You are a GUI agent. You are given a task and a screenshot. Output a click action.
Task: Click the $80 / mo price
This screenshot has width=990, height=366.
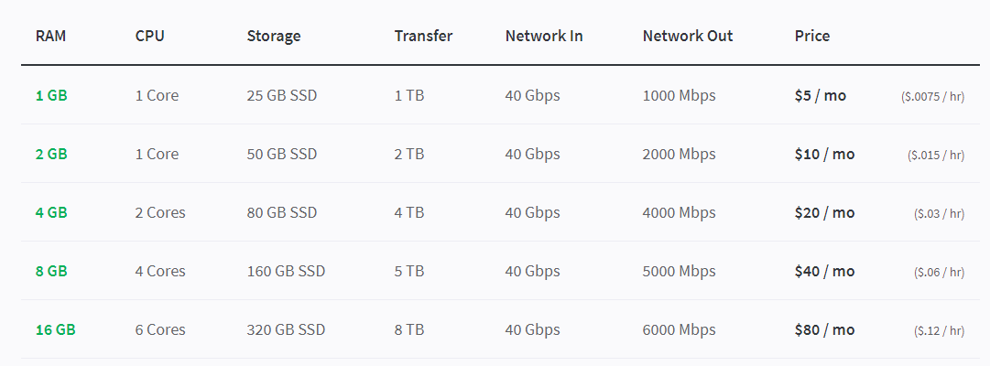[824, 330]
